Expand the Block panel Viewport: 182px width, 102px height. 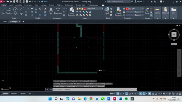click(109, 18)
